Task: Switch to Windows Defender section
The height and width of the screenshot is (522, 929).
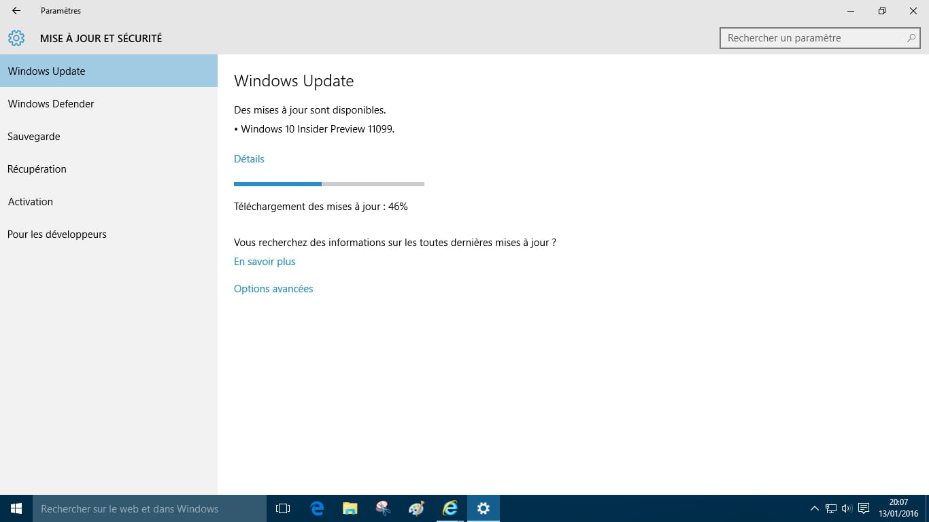Action: [x=109, y=103]
